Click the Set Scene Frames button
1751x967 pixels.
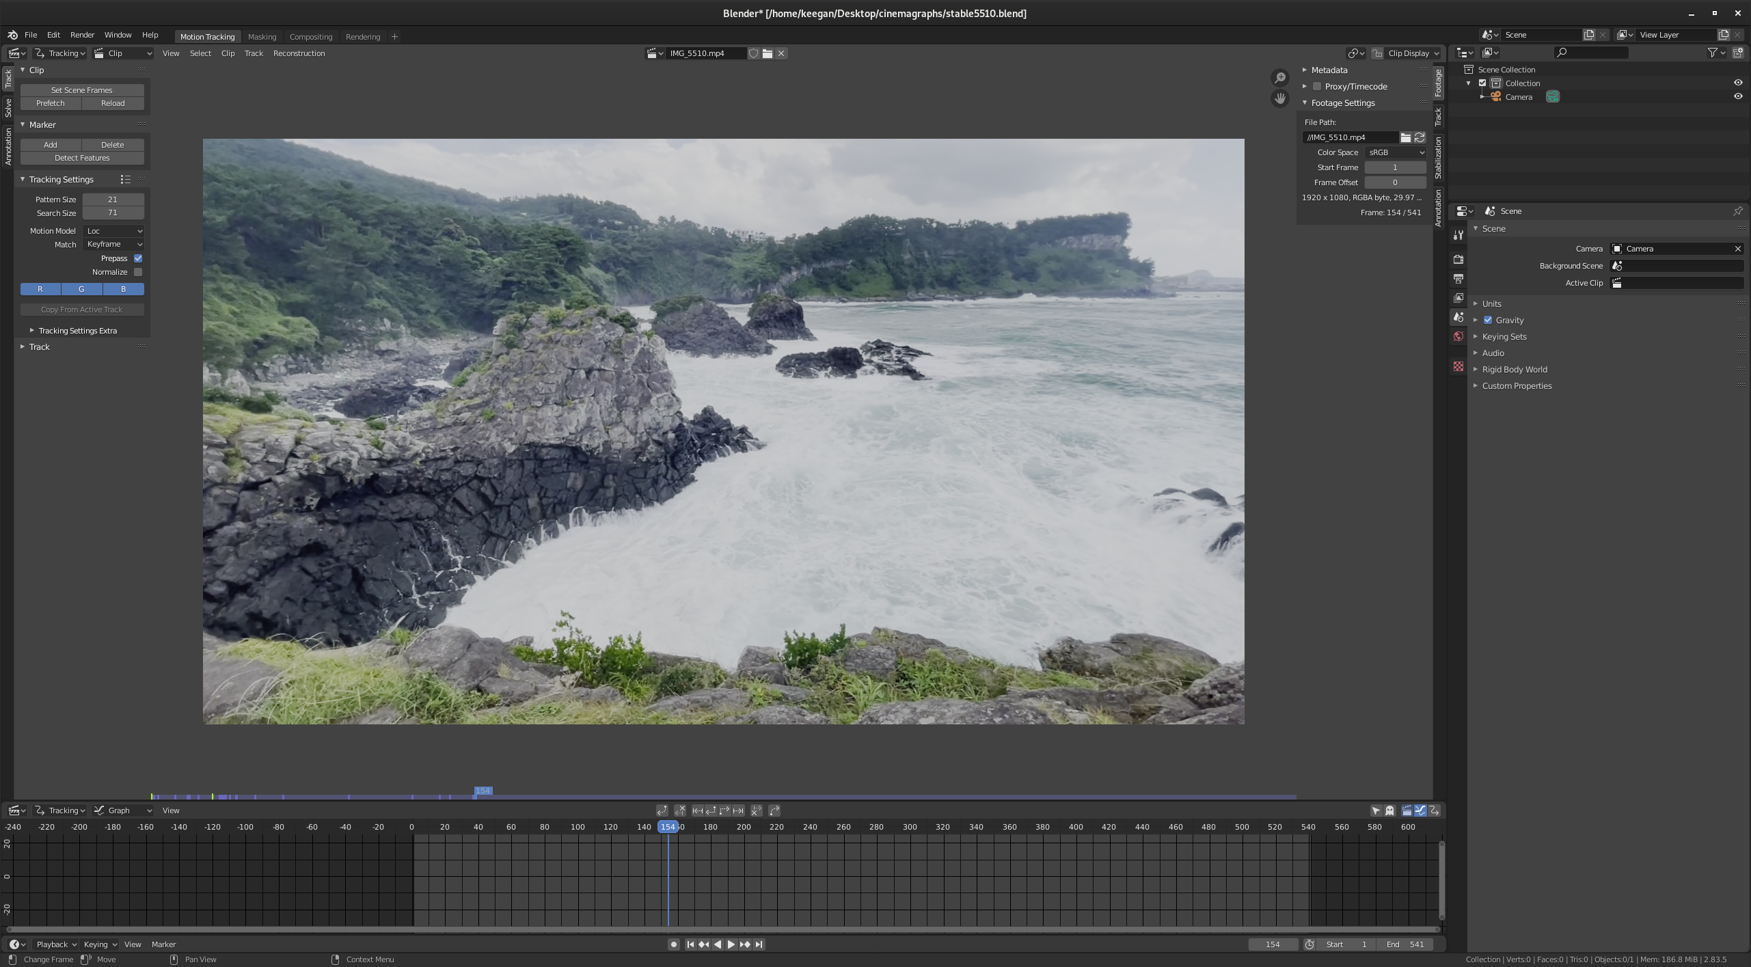point(82,90)
